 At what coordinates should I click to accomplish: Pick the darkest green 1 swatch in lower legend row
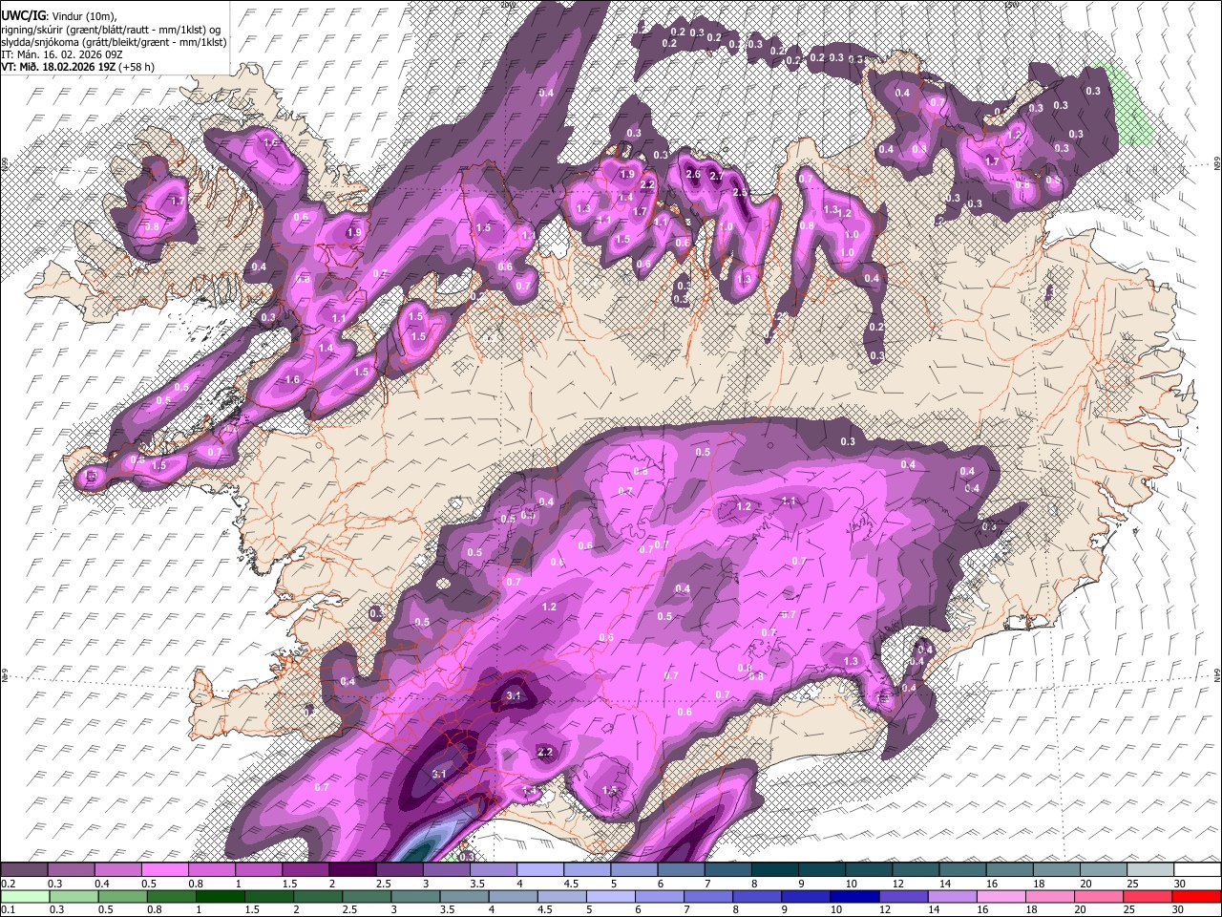click(221, 896)
